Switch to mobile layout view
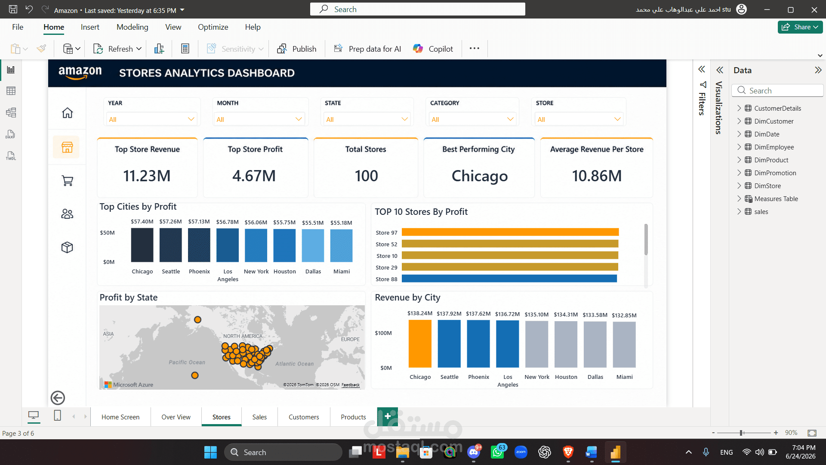The image size is (826, 465). tap(57, 415)
